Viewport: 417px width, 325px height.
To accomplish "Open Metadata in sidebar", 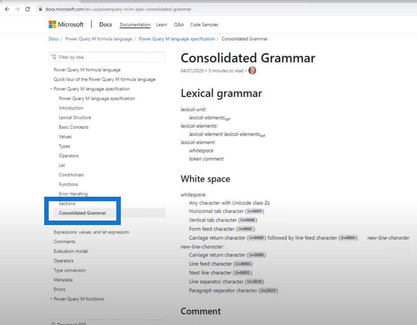I will point(63,280).
